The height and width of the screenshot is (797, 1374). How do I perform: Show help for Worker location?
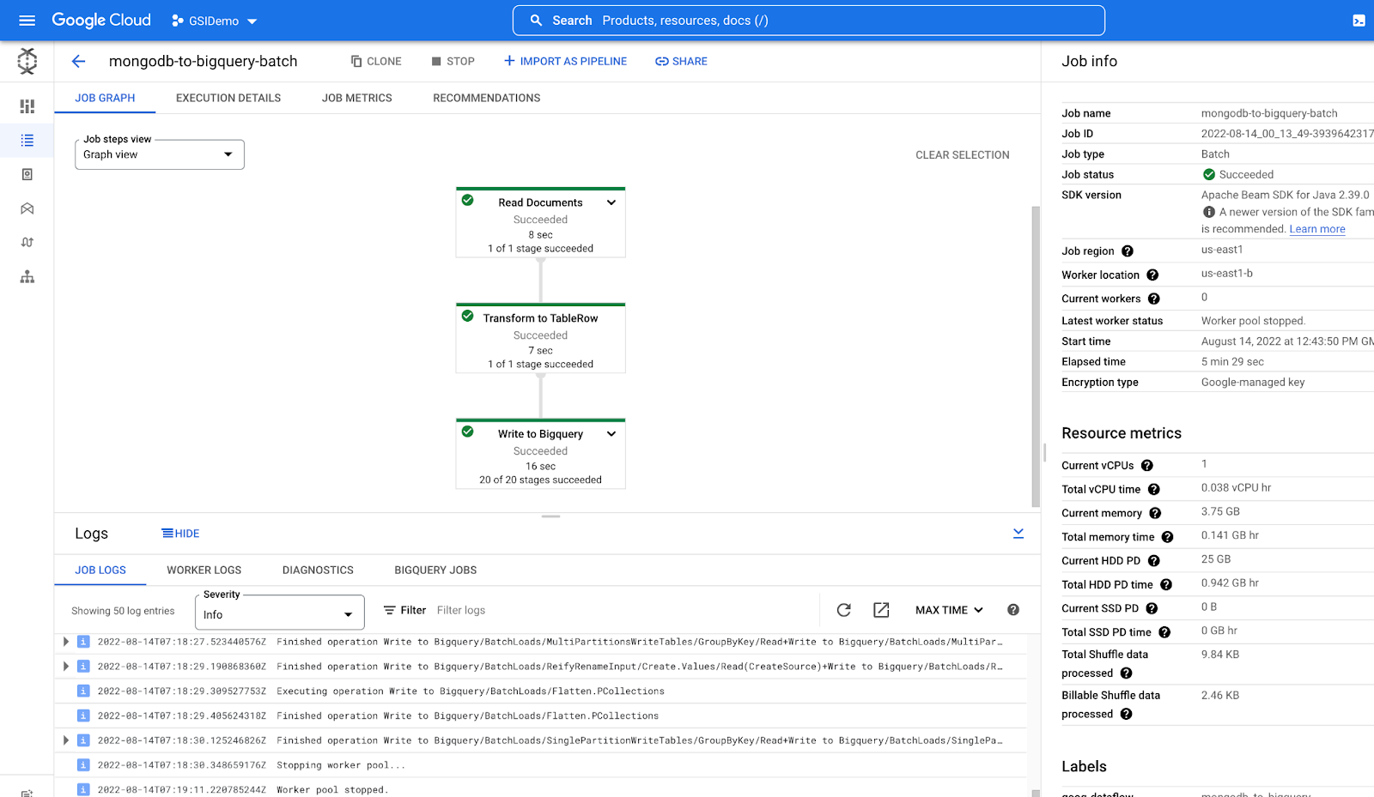(1152, 275)
